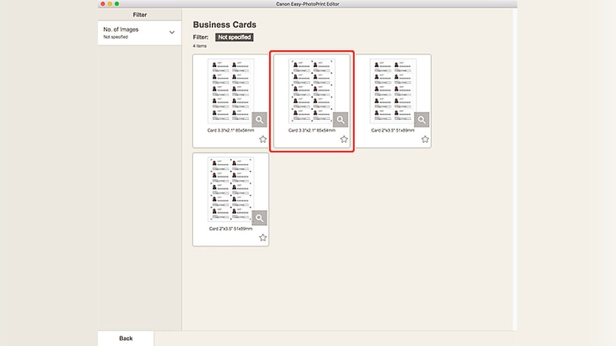The width and height of the screenshot is (616, 346).
Task: Go back using the Back button
Action: click(126, 338)
